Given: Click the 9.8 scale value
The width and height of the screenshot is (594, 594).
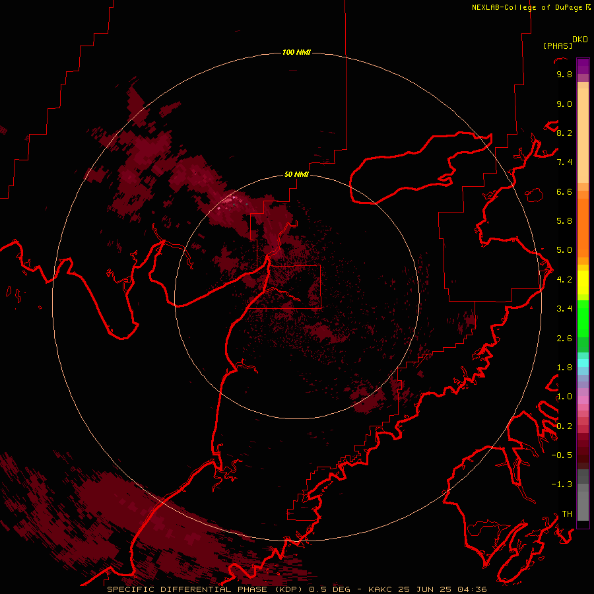Looking at the screenshot, I should [564, 74].
